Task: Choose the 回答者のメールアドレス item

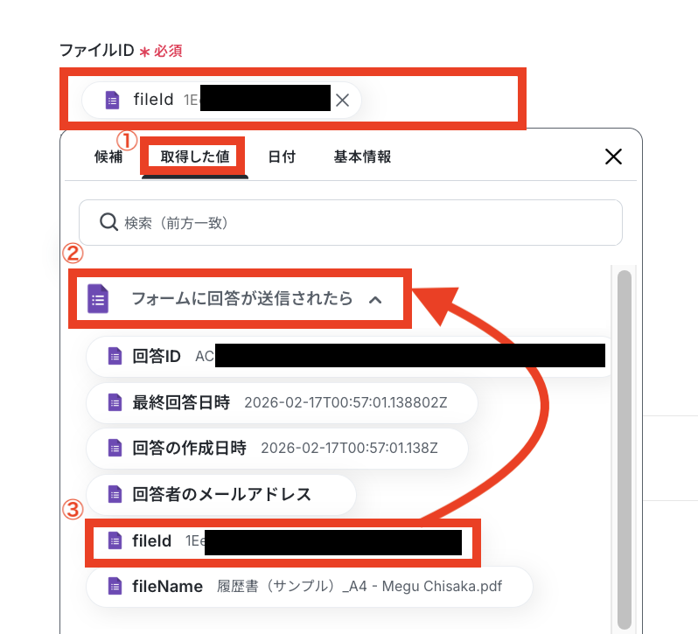Action: coord(221,495)
